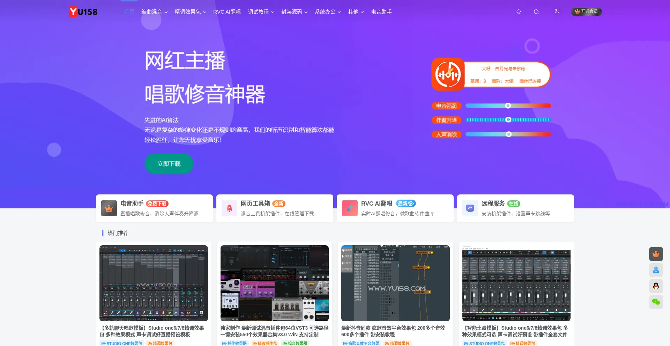
Task: Open the 疯歌音效平台 thumbnail image
Action: [395, 283]
